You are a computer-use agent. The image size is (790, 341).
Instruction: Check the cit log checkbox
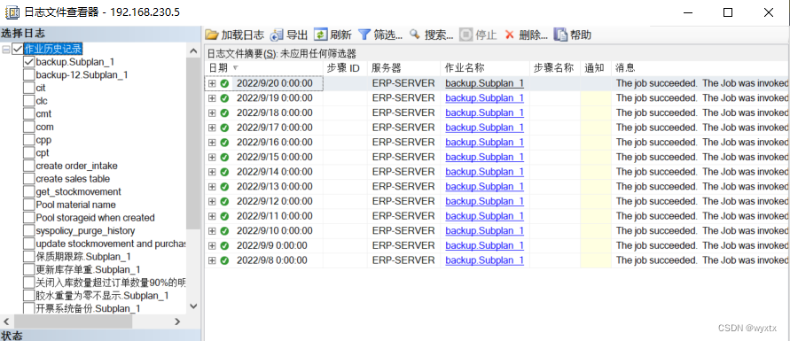(x=28, y=88)
